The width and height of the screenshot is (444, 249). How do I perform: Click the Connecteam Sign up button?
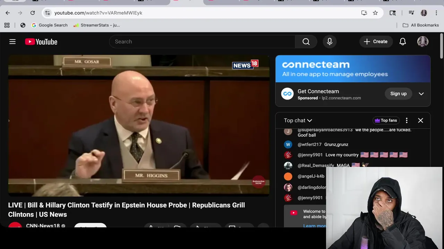(x=398, y=94)
